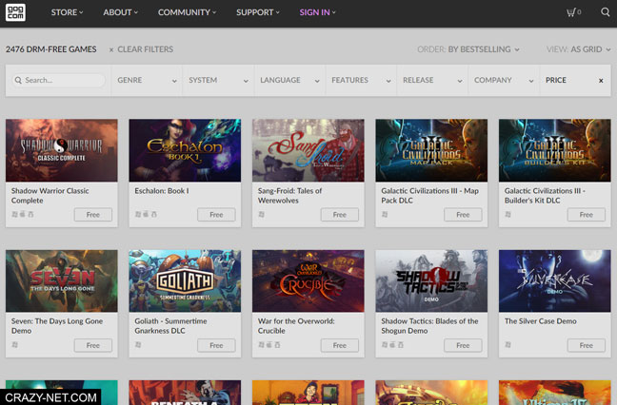Open the Support menu

pos(258,12)
